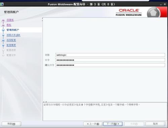168x128 pixels.
Task: Click the window application icon in title bar
Action: click(2, 4)
